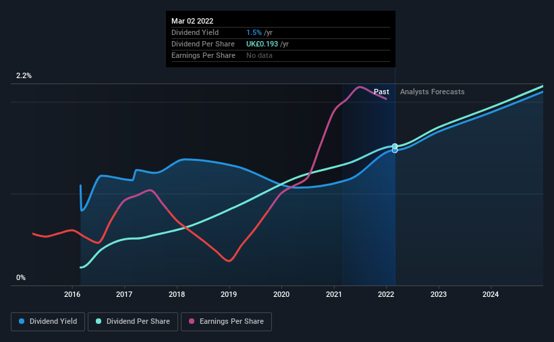554x342 pixels.
Task: Click the Dividend Yield row label in tooltip
Action: coord(195,32)
